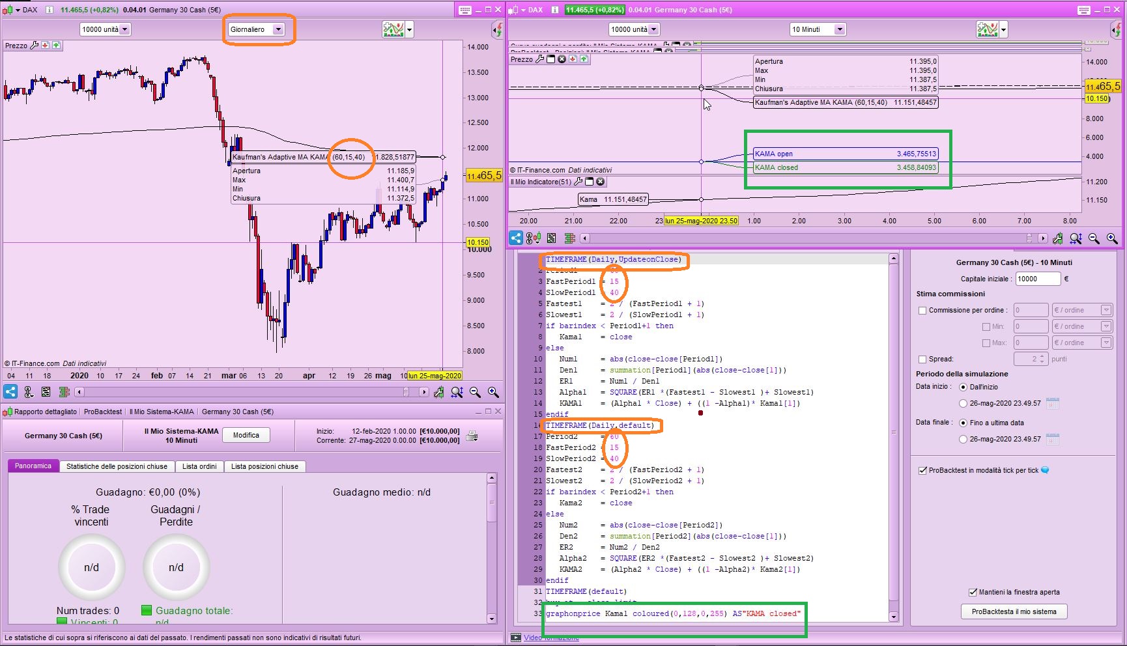1127x646 pixels.
Task: Remove the Prezzo panel in 10-minute chart
Action: tap(562, 59)
